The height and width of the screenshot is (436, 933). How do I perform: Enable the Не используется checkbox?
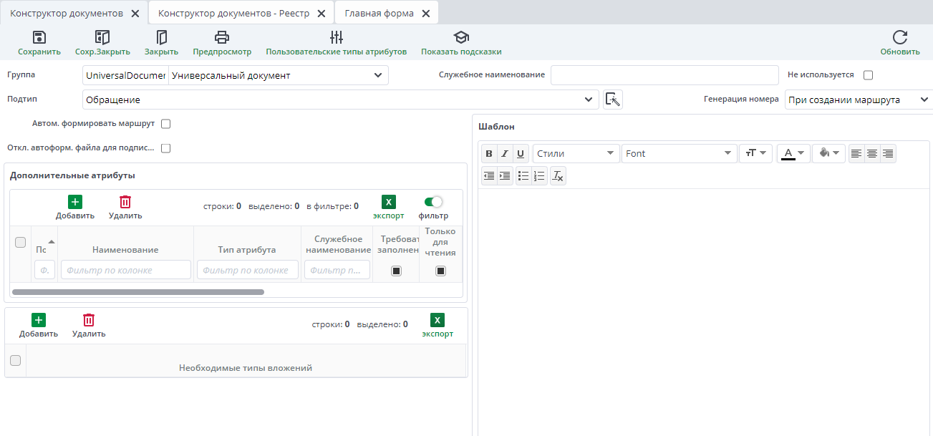(869, 75)
